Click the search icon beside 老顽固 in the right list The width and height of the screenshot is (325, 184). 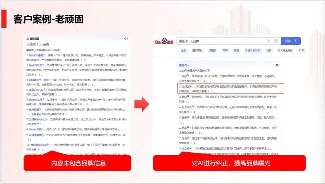[x=190, y=86]
